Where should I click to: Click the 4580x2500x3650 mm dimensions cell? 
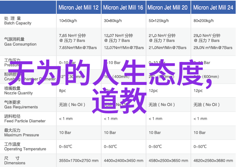pos(168,161)
